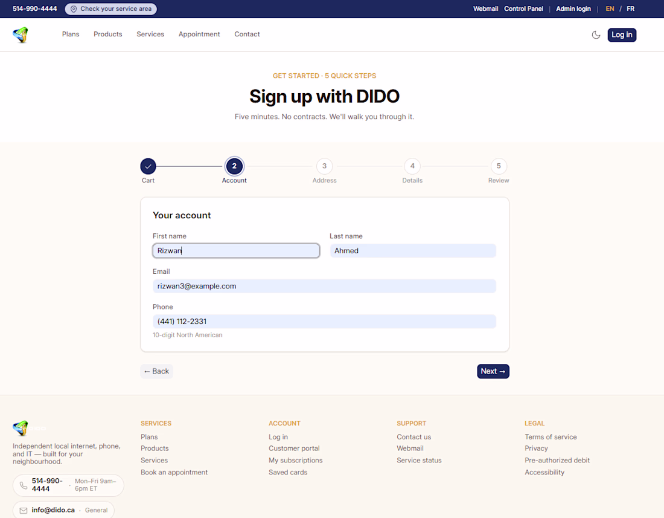Select step 2 Account circle
Screen dimensions: 664x518
(x=234, y=166)
